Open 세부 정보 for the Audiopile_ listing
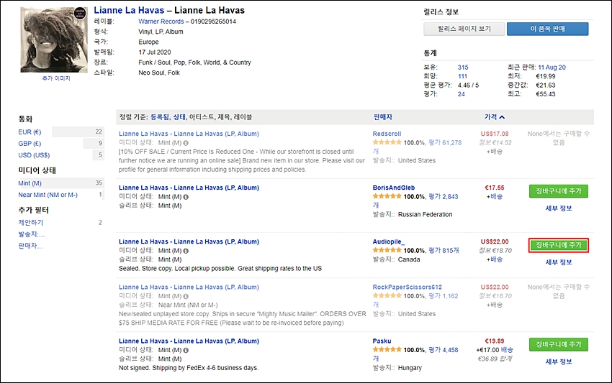Image resolution: width=612 pixels, height=383 pixels. (559, 262)
